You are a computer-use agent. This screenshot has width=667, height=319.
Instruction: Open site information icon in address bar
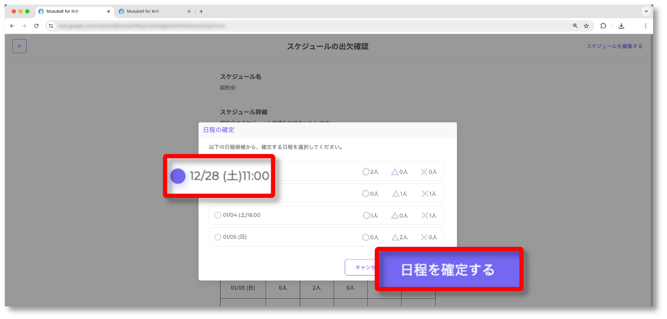point(51,26)
